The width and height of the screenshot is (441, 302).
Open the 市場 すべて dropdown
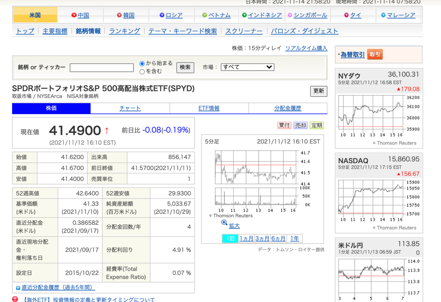tap(247, 67)
